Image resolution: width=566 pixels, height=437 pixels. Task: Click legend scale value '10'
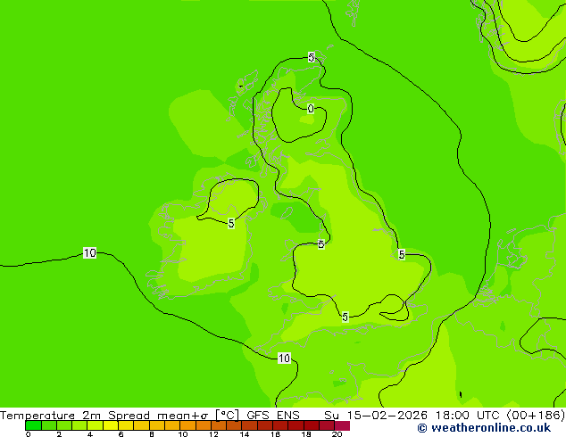[183, 434]
